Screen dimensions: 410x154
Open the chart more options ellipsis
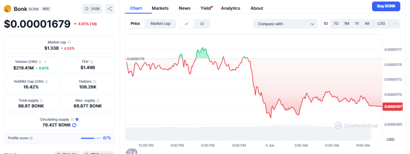pyautogui.click(x=395, y=24)
